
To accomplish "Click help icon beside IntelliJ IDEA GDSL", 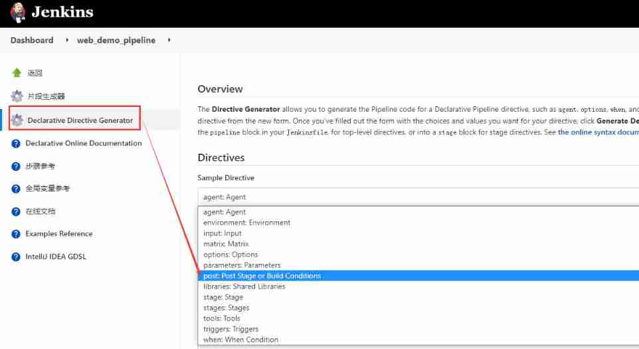I will pos(16,257).
